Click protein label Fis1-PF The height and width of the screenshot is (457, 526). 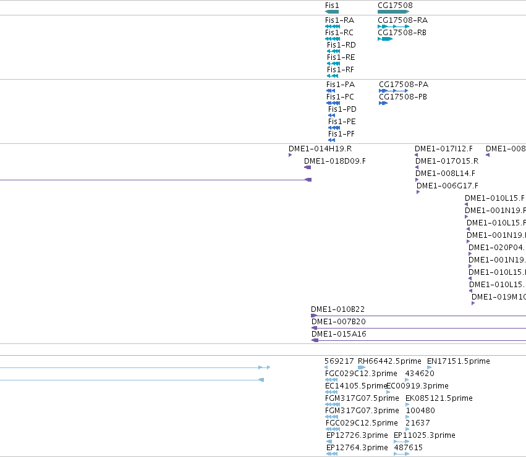pyautogui.click(x=341, y=135)
